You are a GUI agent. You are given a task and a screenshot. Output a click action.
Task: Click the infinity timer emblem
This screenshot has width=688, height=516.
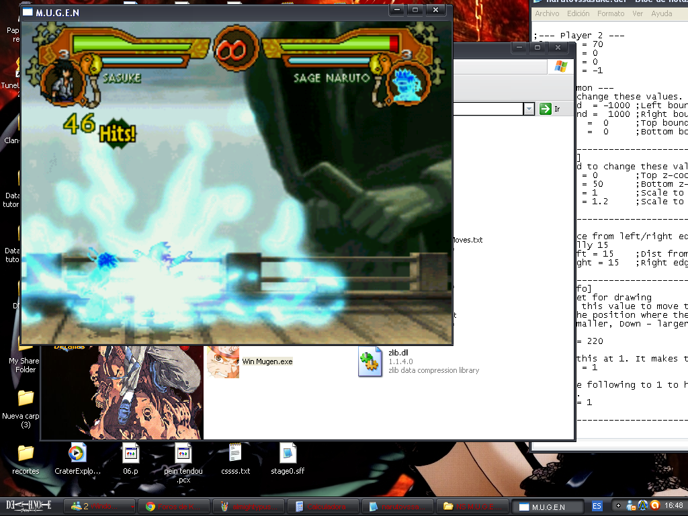[x=236, y=50]
